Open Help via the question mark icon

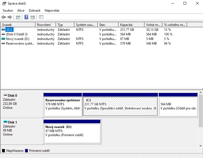click(26, 17)
